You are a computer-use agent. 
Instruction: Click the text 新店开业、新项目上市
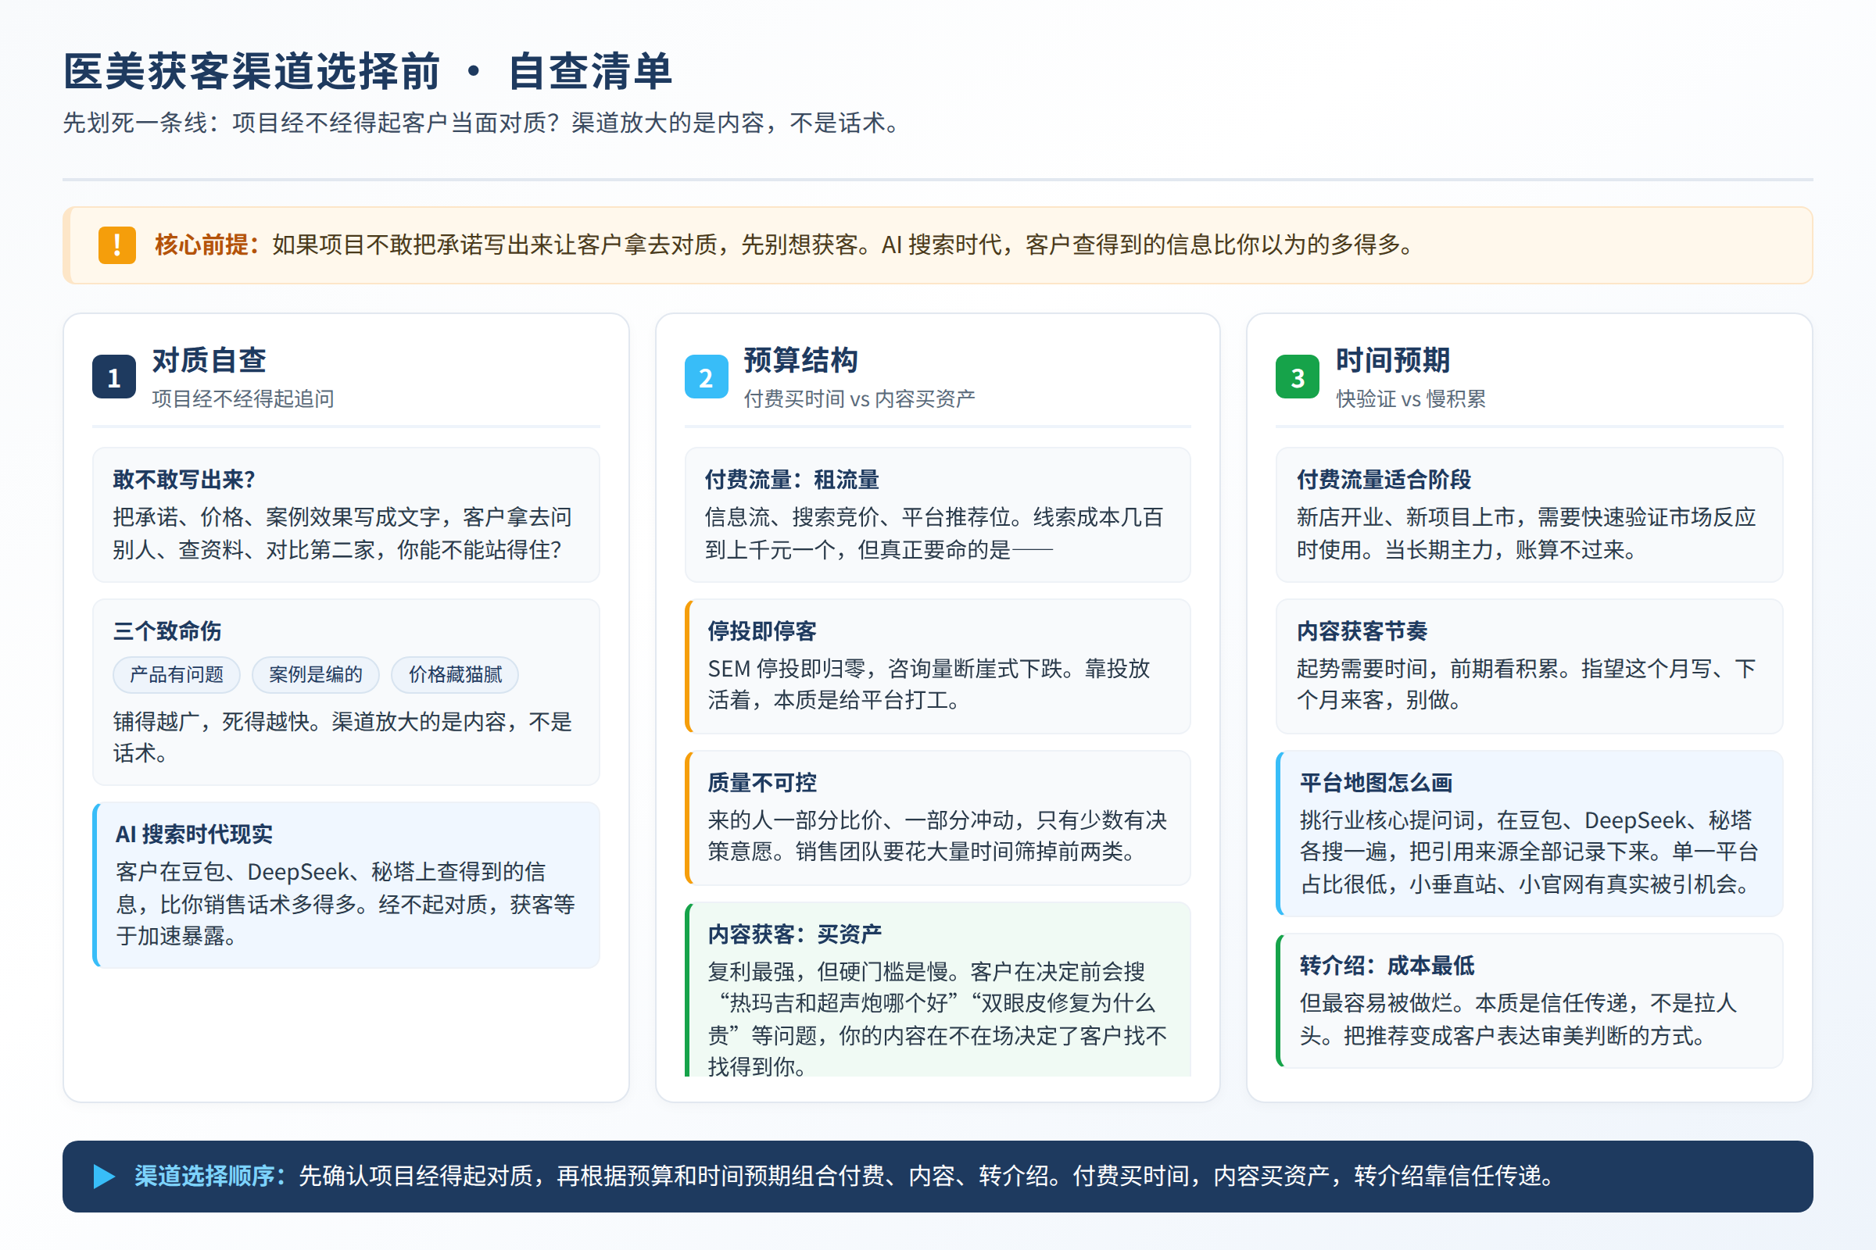1406,517
